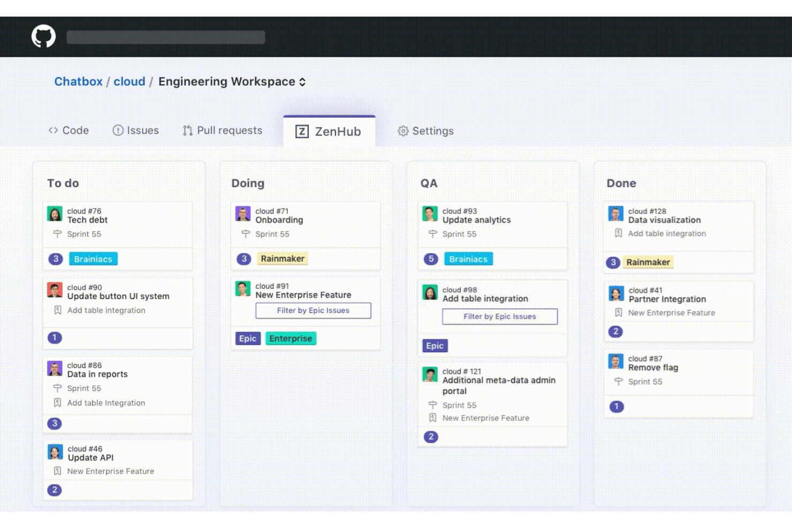Click assignee avatar on Data visualization card

pyautogui.click(x=616, y=214)
